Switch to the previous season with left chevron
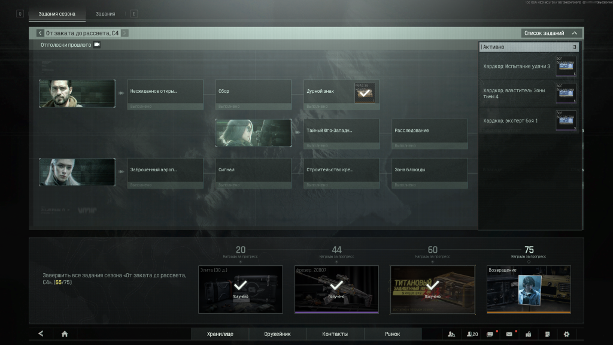The width and height of the screenshot is (613, 345). pyautogui.click(x=40, y=33)
